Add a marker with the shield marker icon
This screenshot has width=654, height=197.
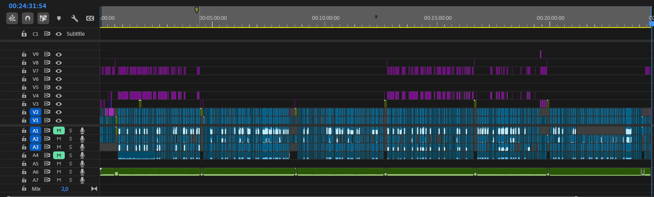pyautogui.click(x=59, y=18)
